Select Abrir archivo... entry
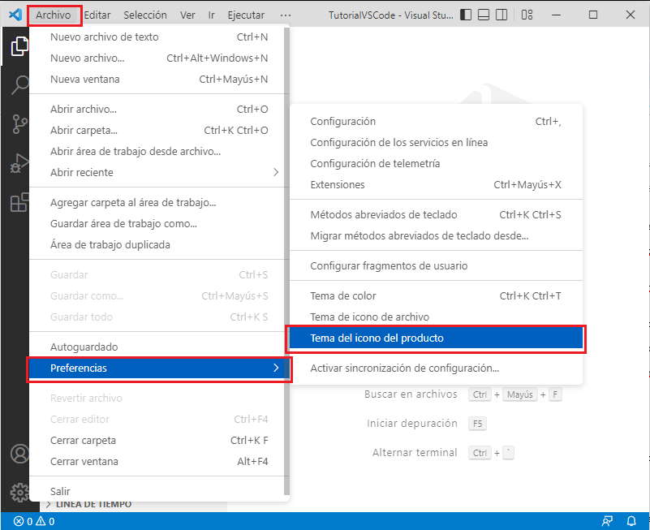This screenshot has height=530, width=650. tap(159, 109)
